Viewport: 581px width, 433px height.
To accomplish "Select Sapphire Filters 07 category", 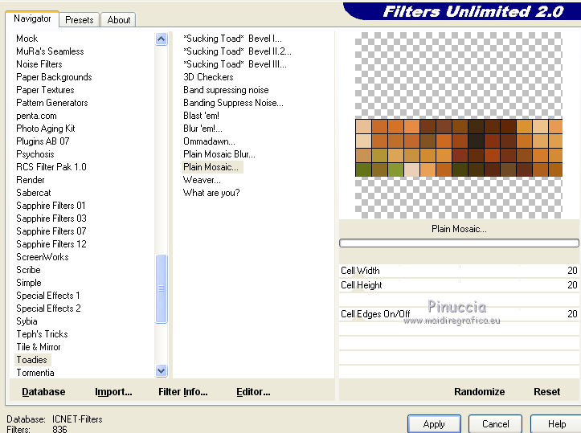I will pyautogui.click(x=51, y=231).
